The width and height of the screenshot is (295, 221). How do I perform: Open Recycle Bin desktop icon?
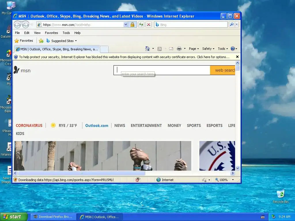pyautogui.click(x=281, y=196)
